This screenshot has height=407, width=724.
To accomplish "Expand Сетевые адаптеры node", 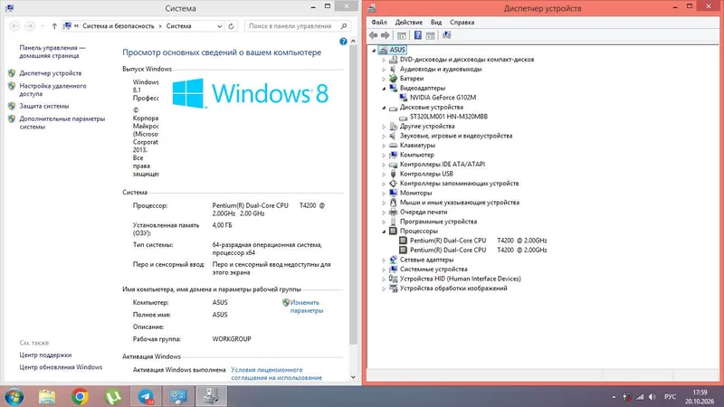I will [384, 260].
